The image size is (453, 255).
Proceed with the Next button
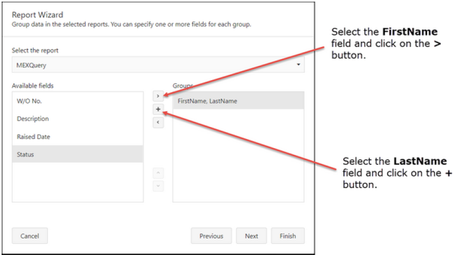pos(252,236)
